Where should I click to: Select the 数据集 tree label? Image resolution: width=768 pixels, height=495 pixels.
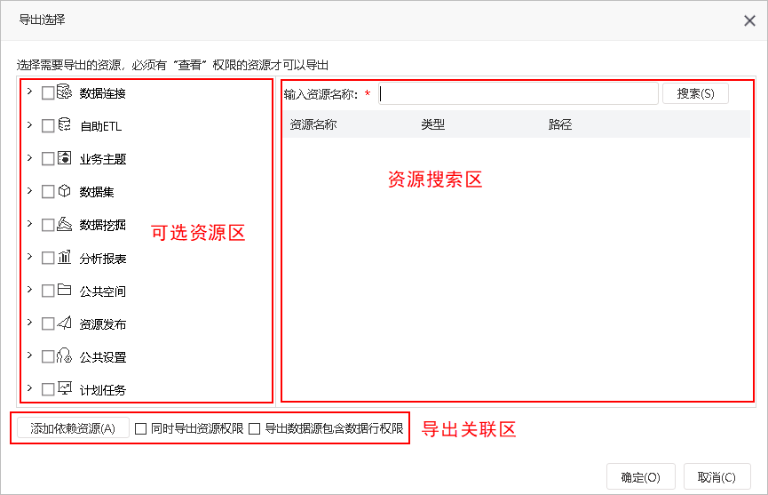pos(97,192)
